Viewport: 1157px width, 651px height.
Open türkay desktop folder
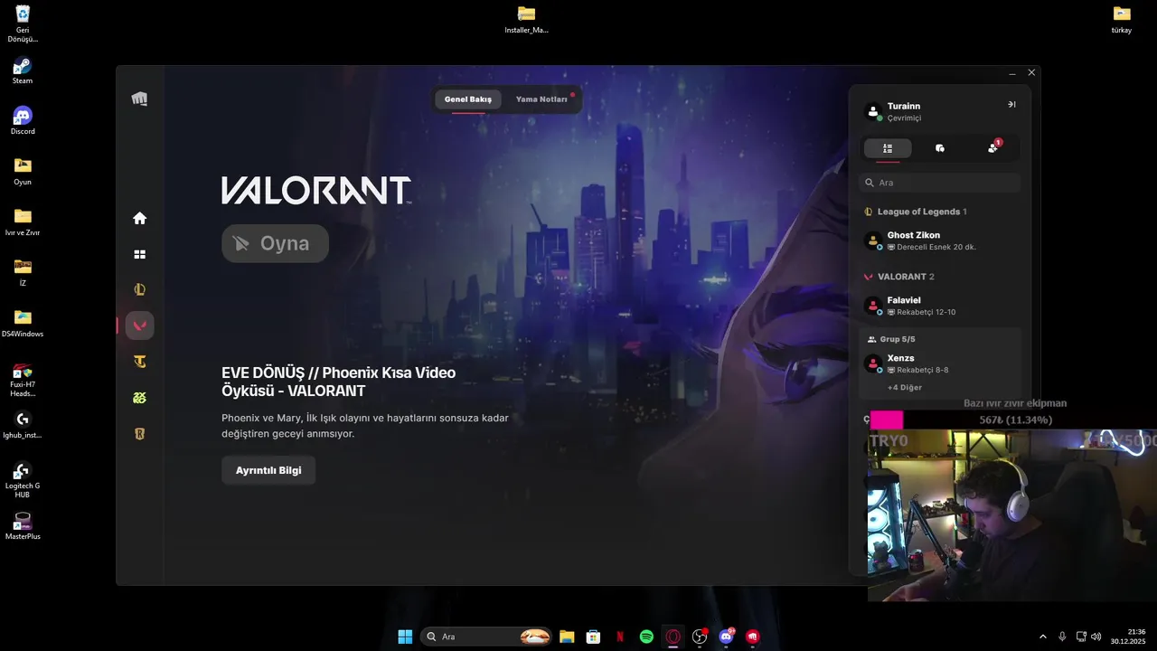tap(1122, 19)
